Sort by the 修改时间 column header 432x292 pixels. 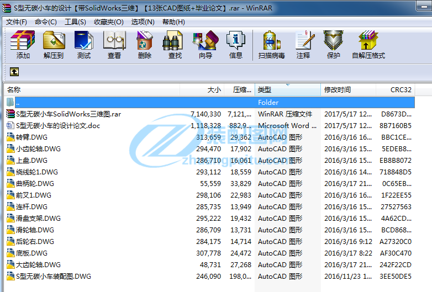point(348,90)
